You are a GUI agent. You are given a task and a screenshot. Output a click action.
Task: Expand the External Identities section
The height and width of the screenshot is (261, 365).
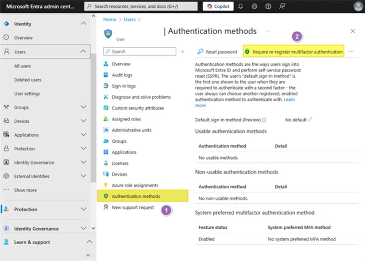click(83, 176)
